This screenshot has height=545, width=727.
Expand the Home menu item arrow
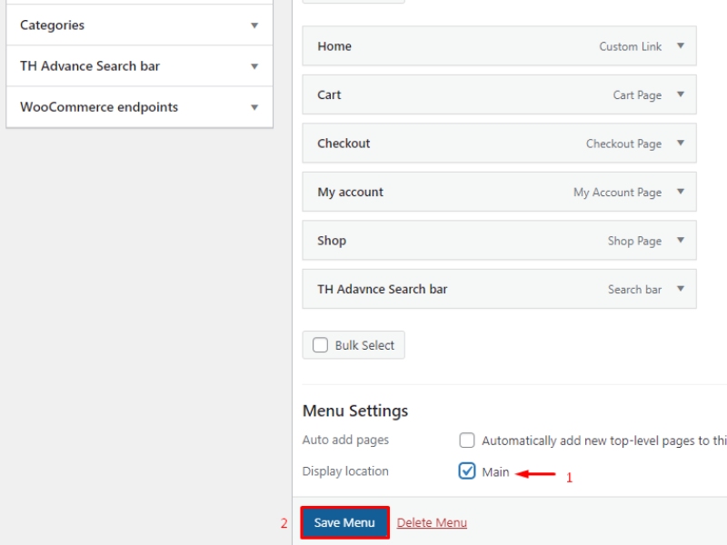(x=681, y=46)
